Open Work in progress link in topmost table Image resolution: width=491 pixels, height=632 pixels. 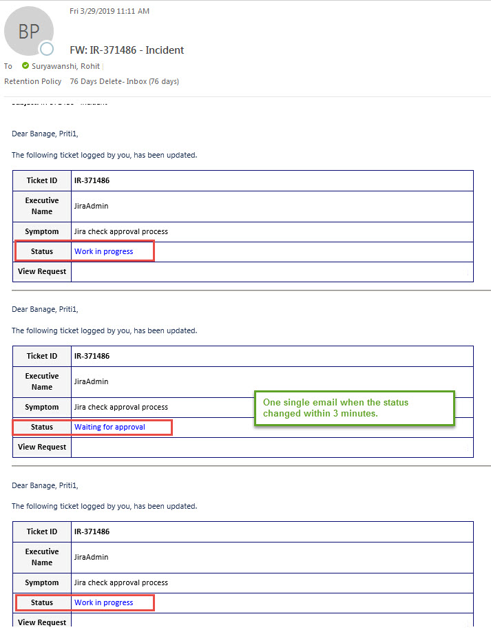point(103,251)
